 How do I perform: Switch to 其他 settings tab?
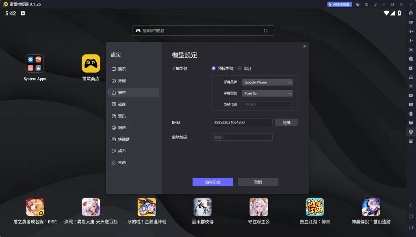click(134, 162)
